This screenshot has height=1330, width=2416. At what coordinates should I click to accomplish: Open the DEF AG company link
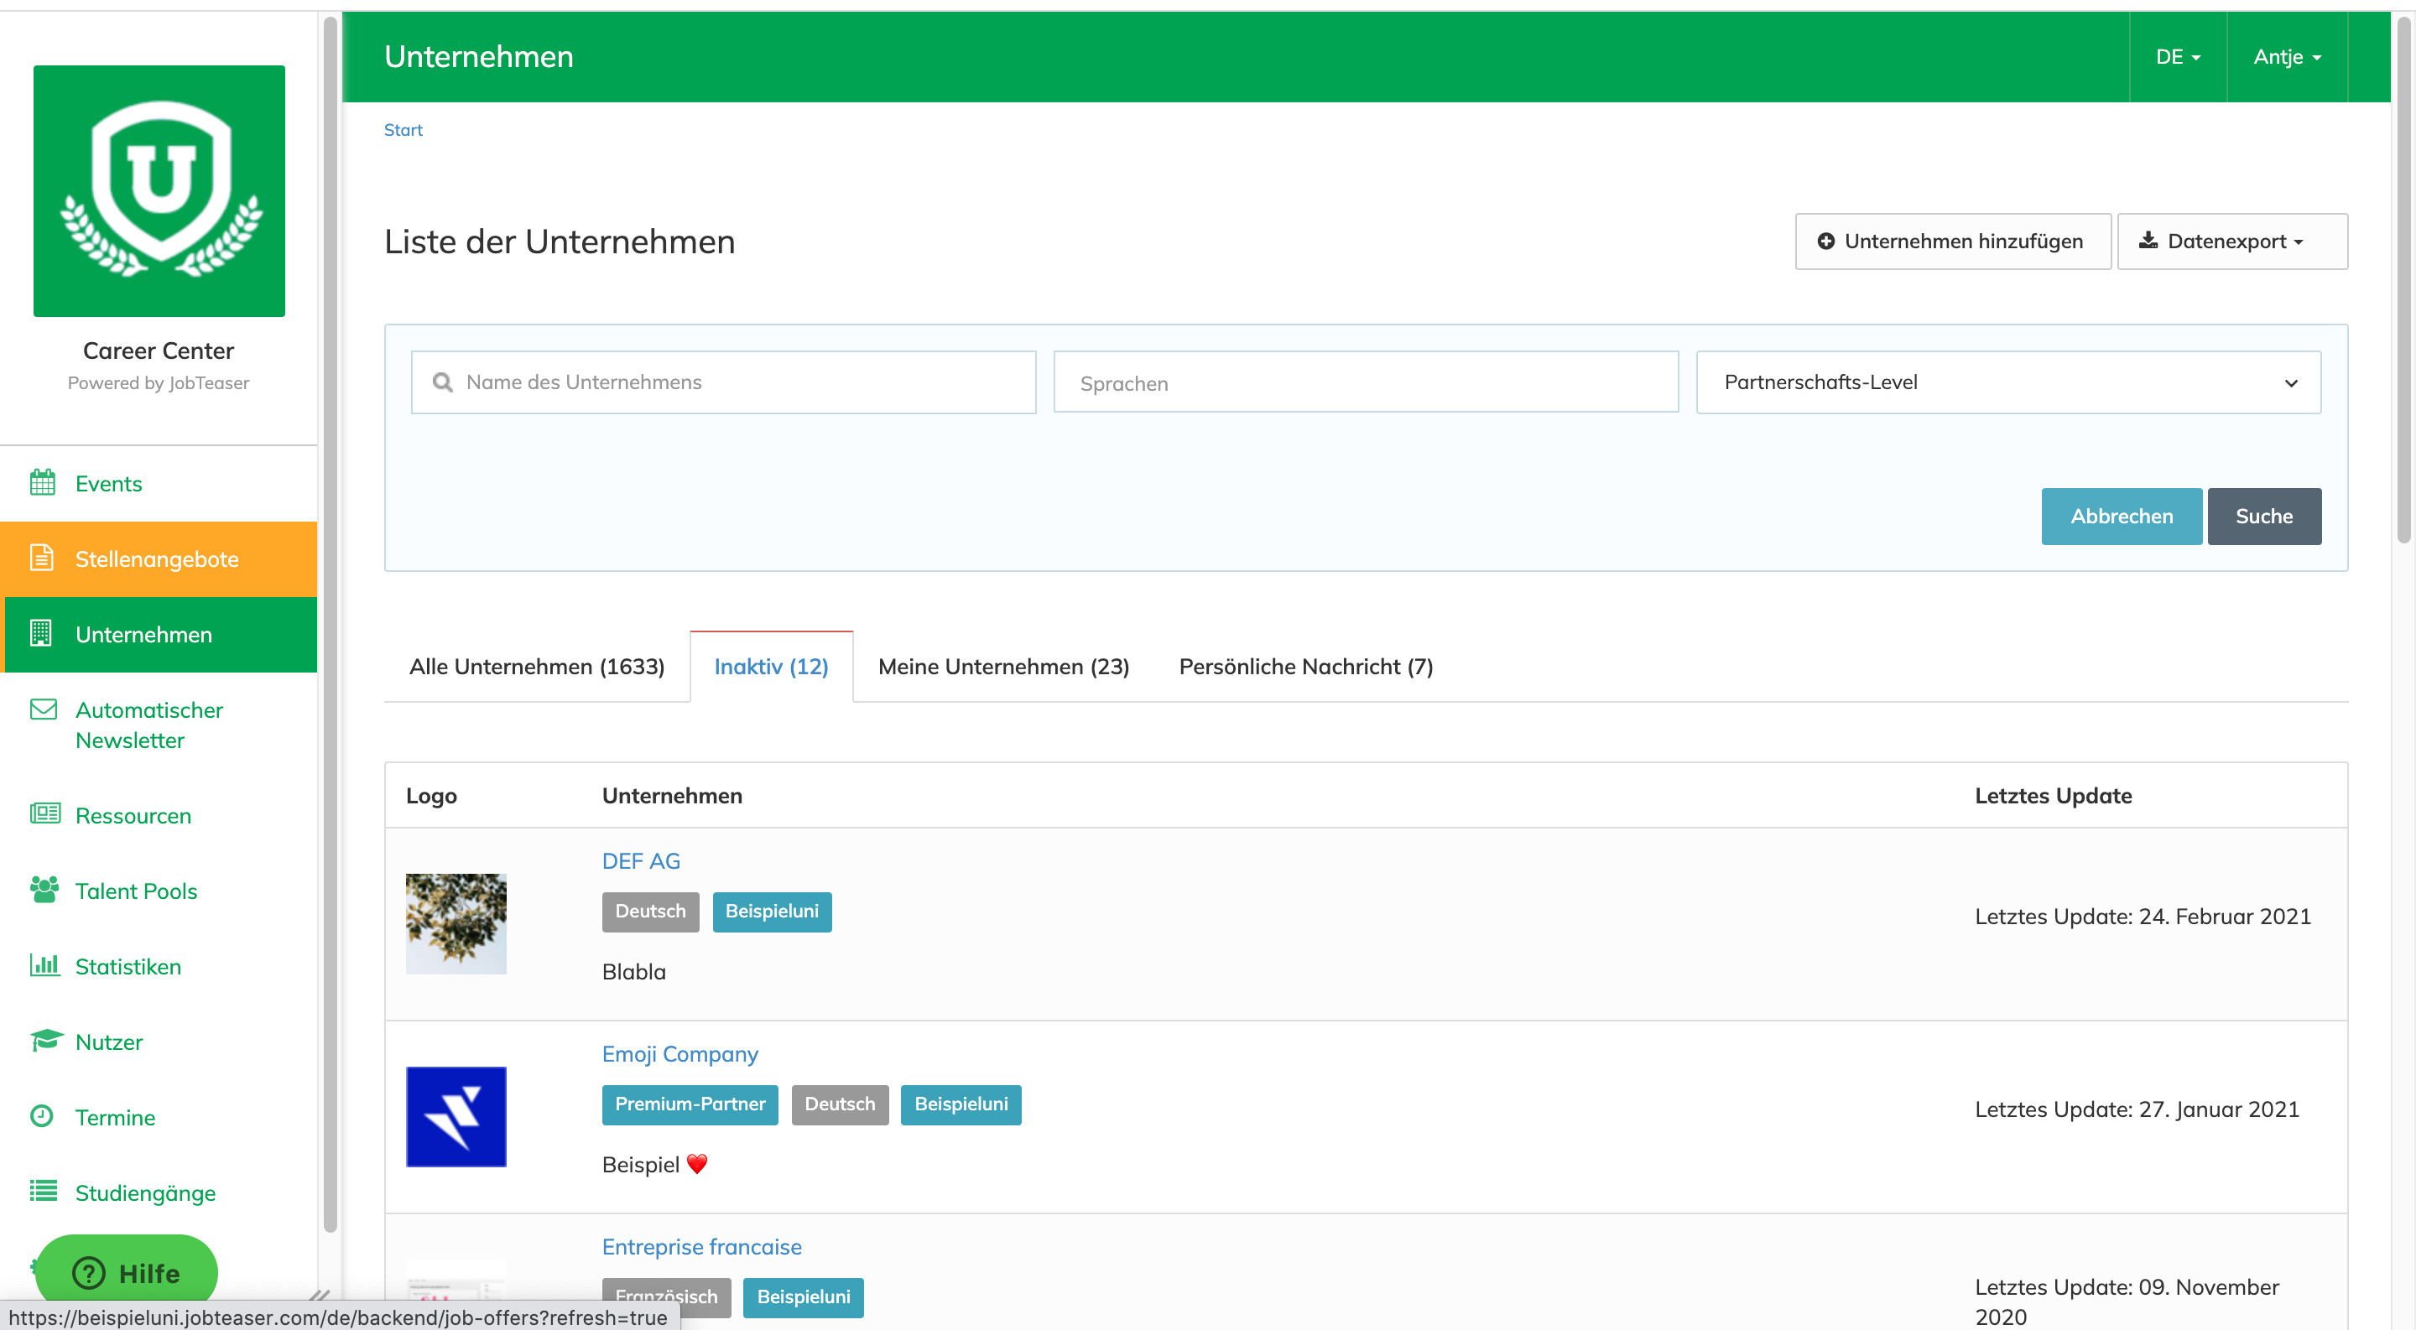[x=642, y=860]
